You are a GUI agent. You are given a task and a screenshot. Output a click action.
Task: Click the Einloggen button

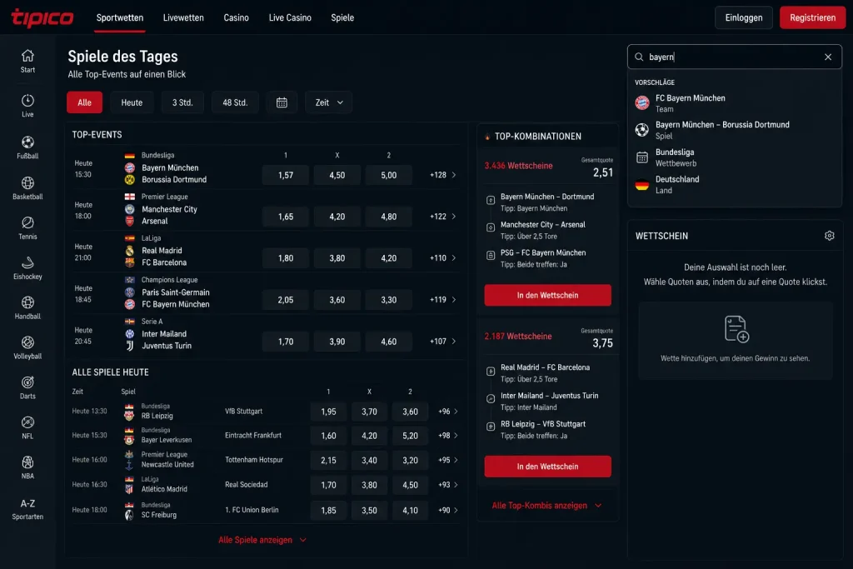click(x=744, y=18)
